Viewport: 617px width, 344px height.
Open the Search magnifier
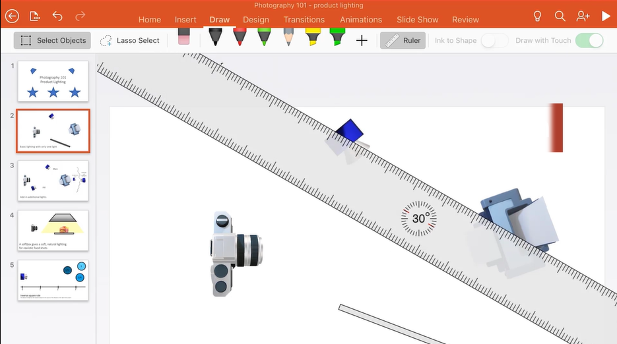click(x=560, y=16)
